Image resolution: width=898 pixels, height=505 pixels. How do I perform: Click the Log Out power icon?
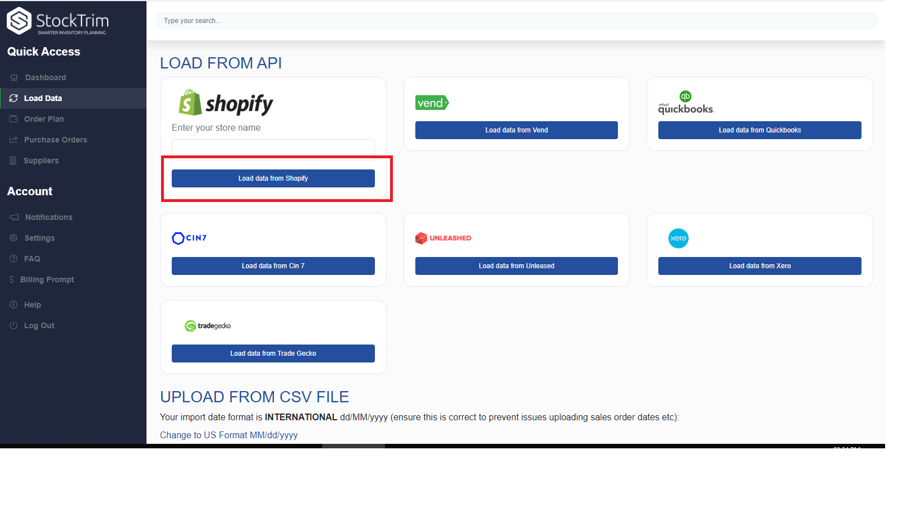pos(13,325)
